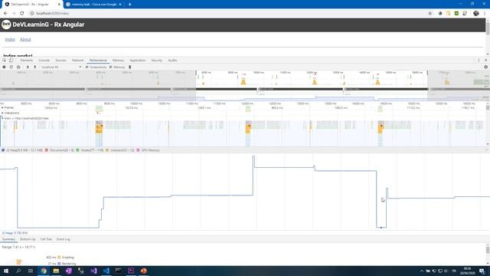Activate the inspect element picker icon
490x276 pixels.
[4, 60]
